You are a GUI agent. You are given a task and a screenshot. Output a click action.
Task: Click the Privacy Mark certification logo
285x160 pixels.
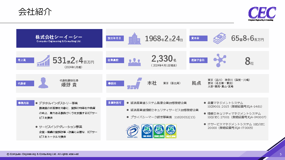coord(131,132)
